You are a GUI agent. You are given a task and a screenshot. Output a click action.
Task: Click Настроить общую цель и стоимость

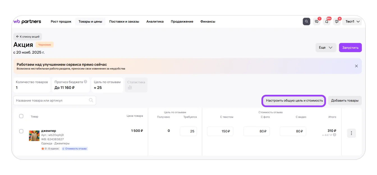(x=294, y=101)
